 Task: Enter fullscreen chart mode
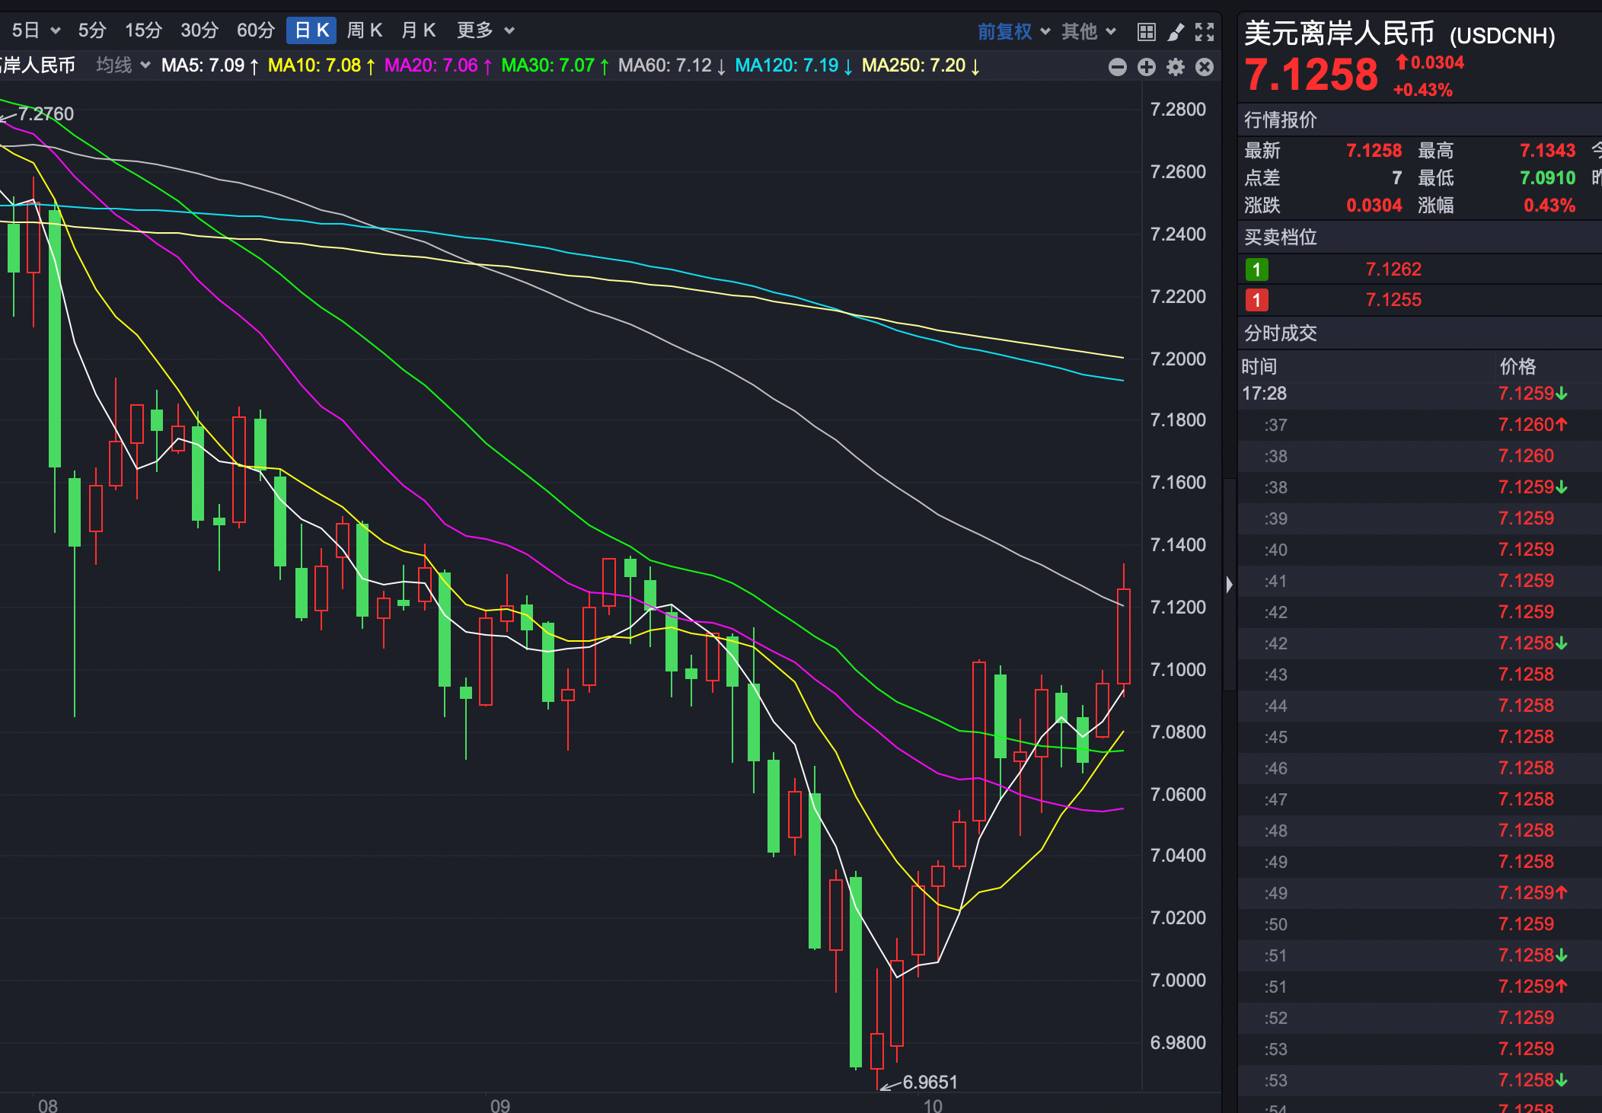1205,31
